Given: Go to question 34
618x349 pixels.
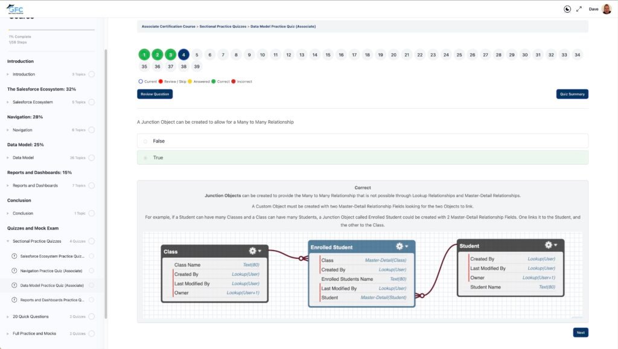Looking at the screenshot, I should (x=577, y=55).
